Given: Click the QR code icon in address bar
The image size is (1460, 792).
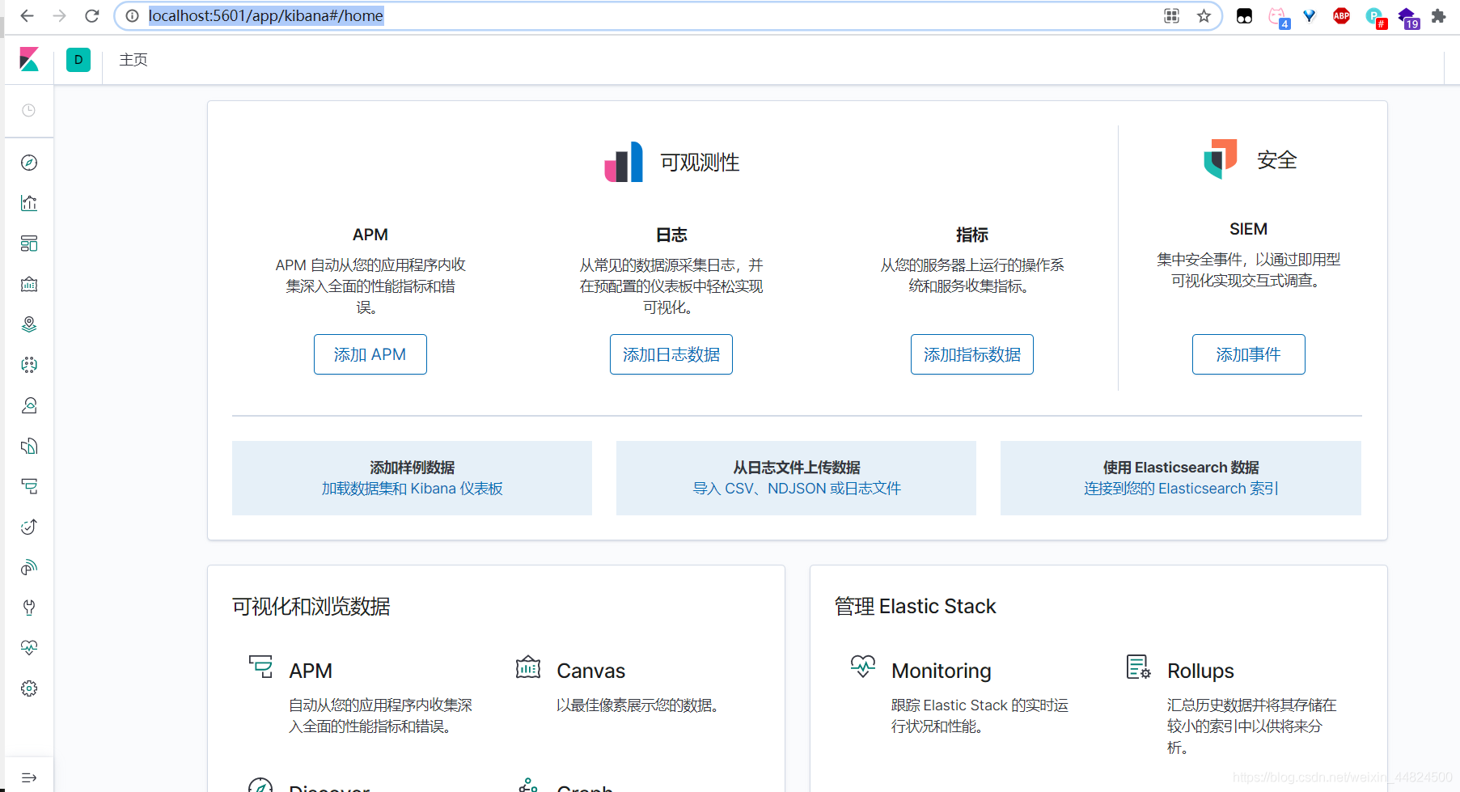Looking at the screenshot, I should tap(1171, 15).
